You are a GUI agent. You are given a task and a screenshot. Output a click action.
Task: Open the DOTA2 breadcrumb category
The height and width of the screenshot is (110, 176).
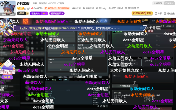tap(53, 3)
